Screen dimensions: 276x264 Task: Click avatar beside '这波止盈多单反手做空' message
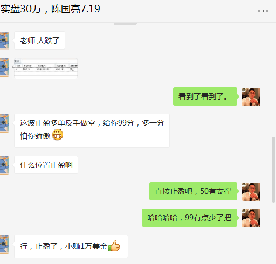pos(4,123)
